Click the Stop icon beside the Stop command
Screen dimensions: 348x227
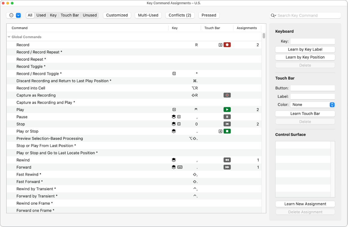coord(227,124)
